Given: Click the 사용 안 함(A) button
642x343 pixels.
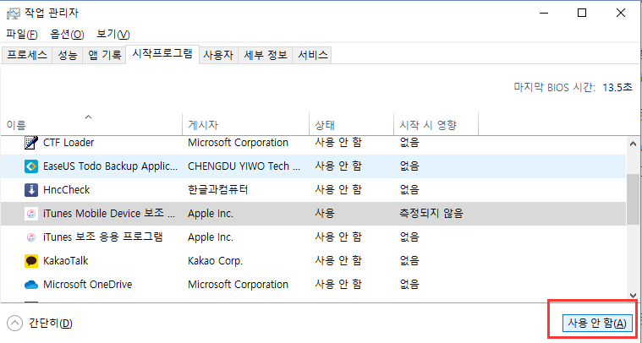Looking at the screenshot, I should click(597, 323).
